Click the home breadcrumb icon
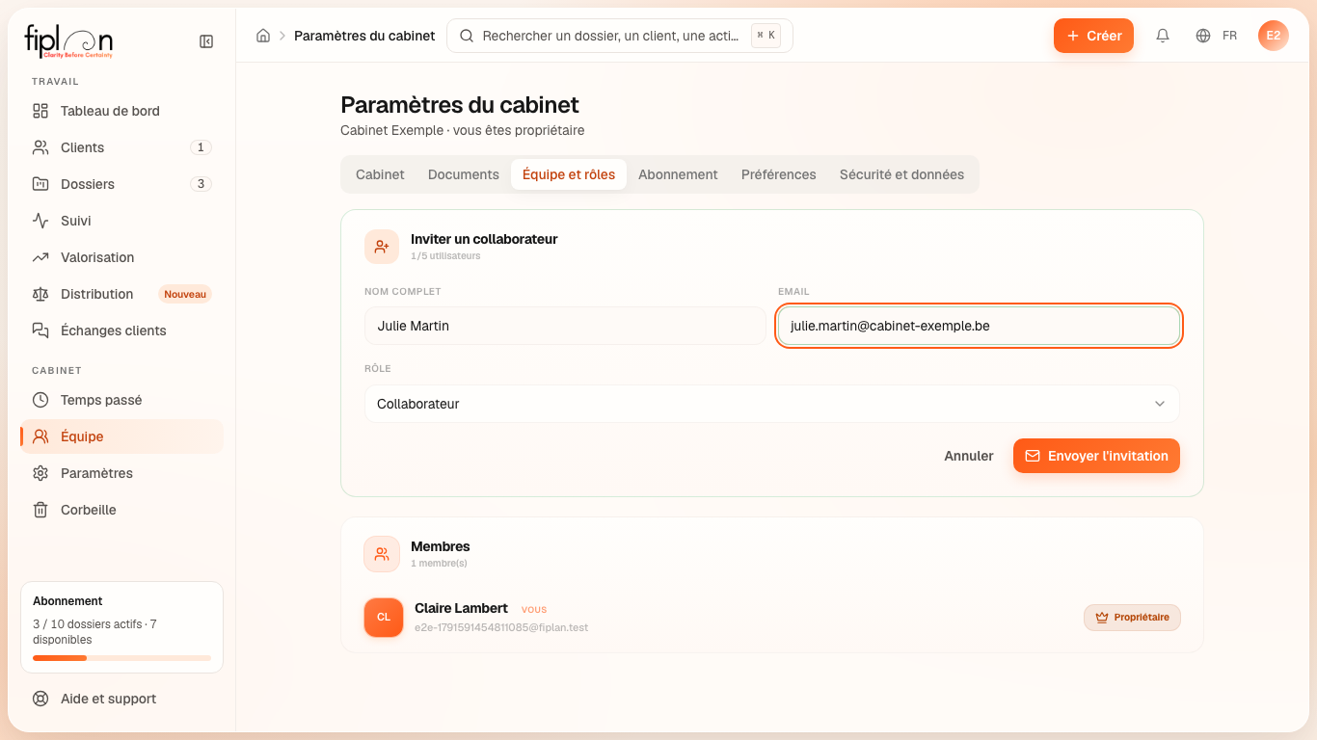 (263, 36)
